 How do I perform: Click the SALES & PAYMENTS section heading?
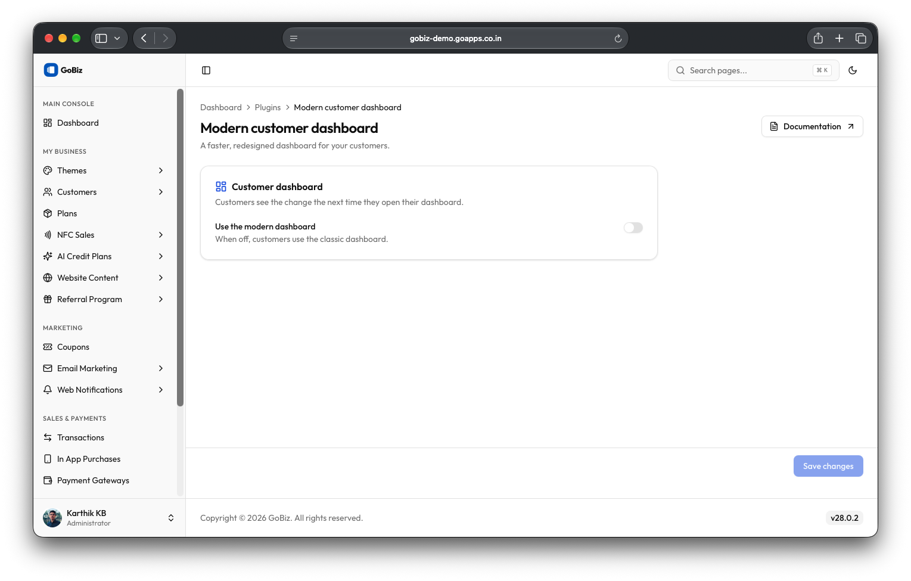pyautogui.click(x=74, y=418)
